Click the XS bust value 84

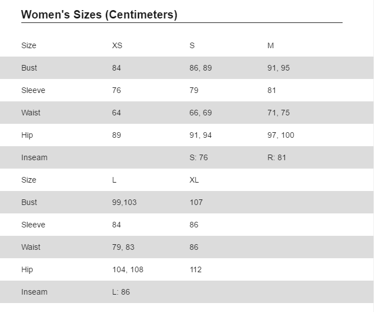(117, 68)
